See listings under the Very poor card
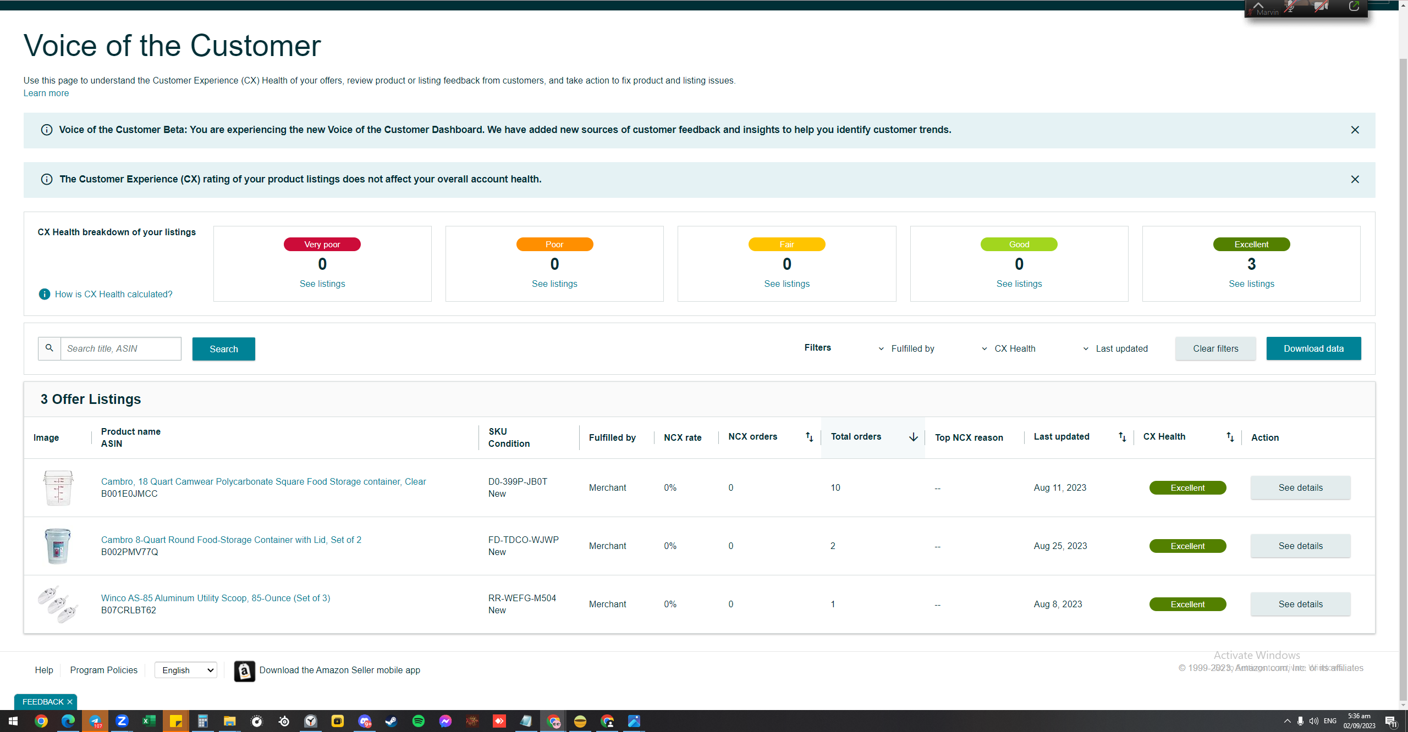 coord(322,284)
